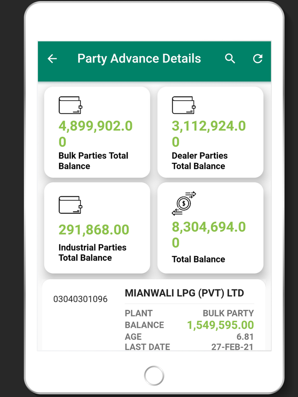The width and height of the screenshot is (298, 397).
Task: Tap the 8,304,694.00 total balance amount
Action: [209, 234]
